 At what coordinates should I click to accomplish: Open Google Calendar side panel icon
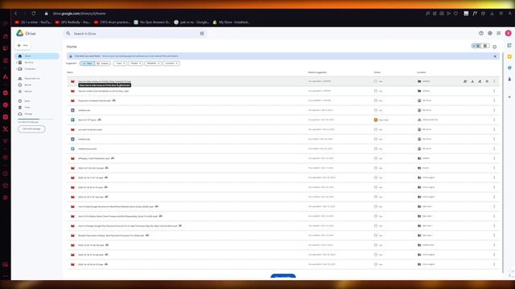pos(509,46)
